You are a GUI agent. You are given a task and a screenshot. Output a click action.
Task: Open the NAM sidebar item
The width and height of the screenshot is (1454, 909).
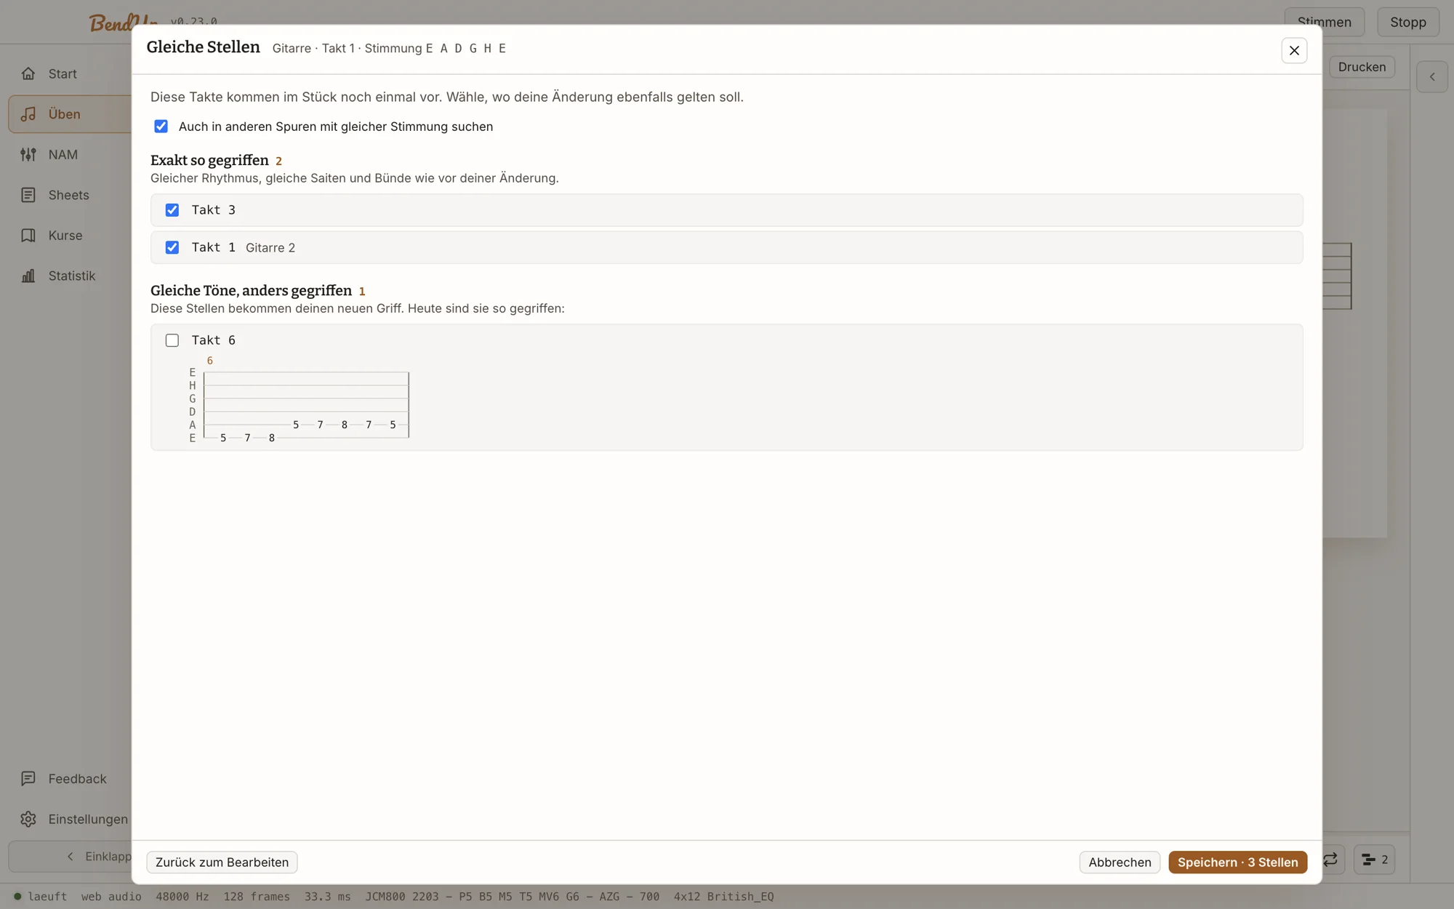click(71, 154)
